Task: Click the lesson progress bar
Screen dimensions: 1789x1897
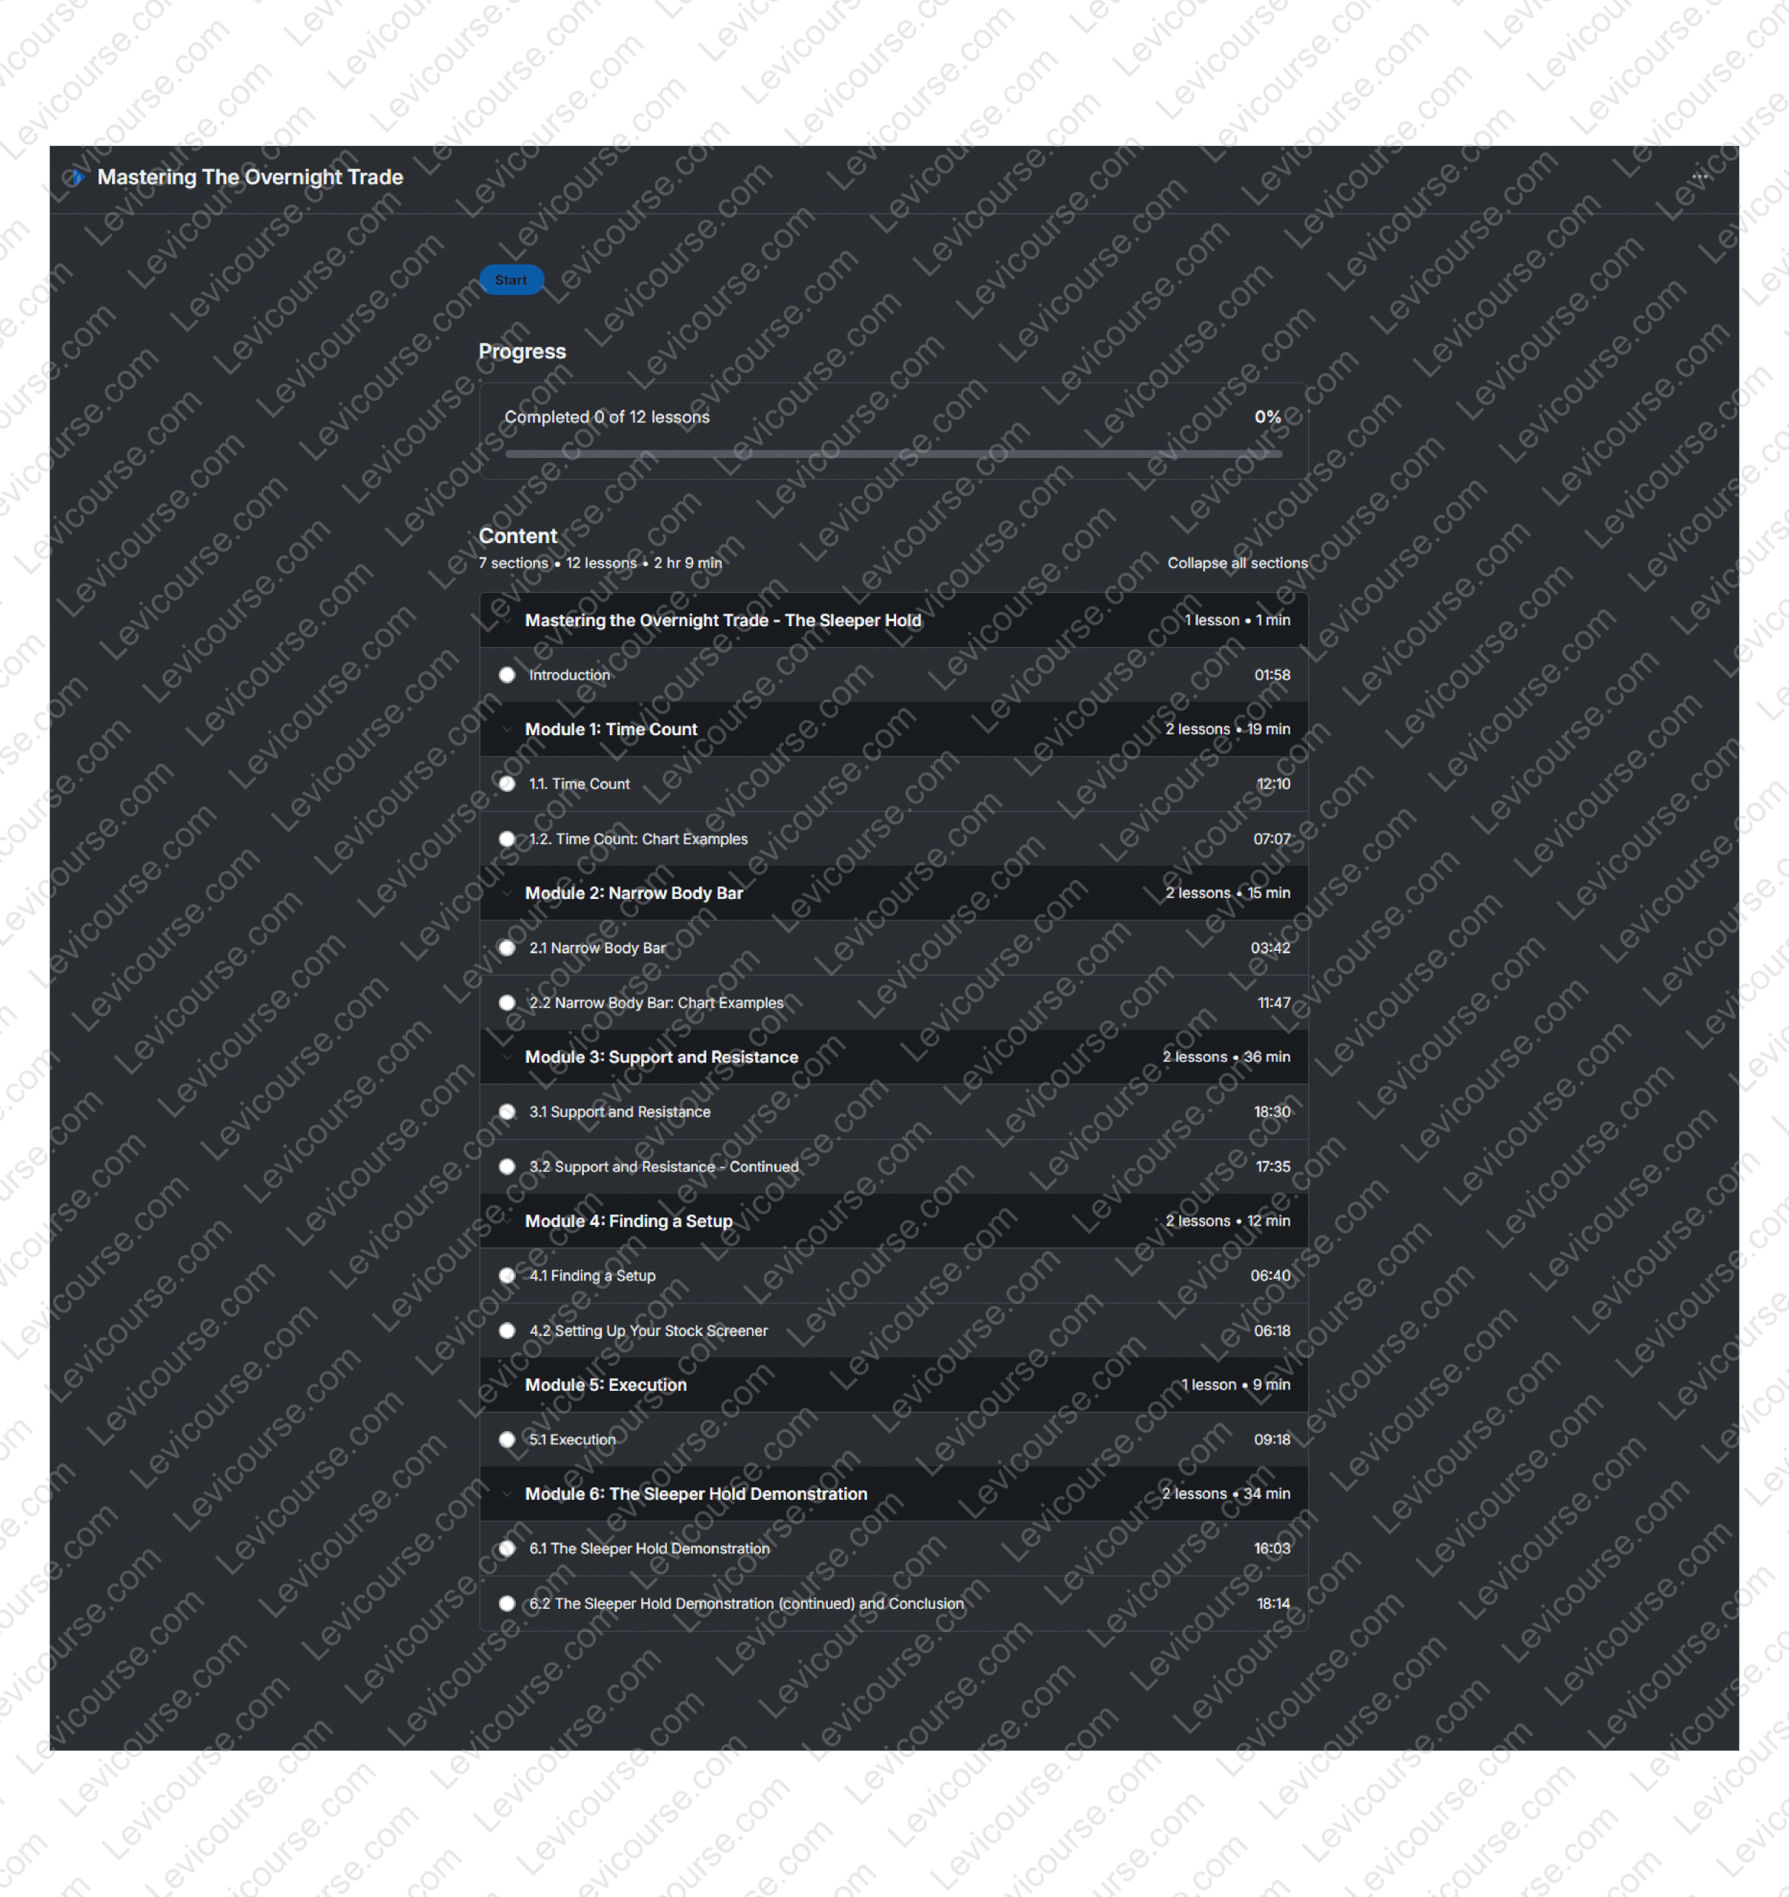Action: pos(892,454)
